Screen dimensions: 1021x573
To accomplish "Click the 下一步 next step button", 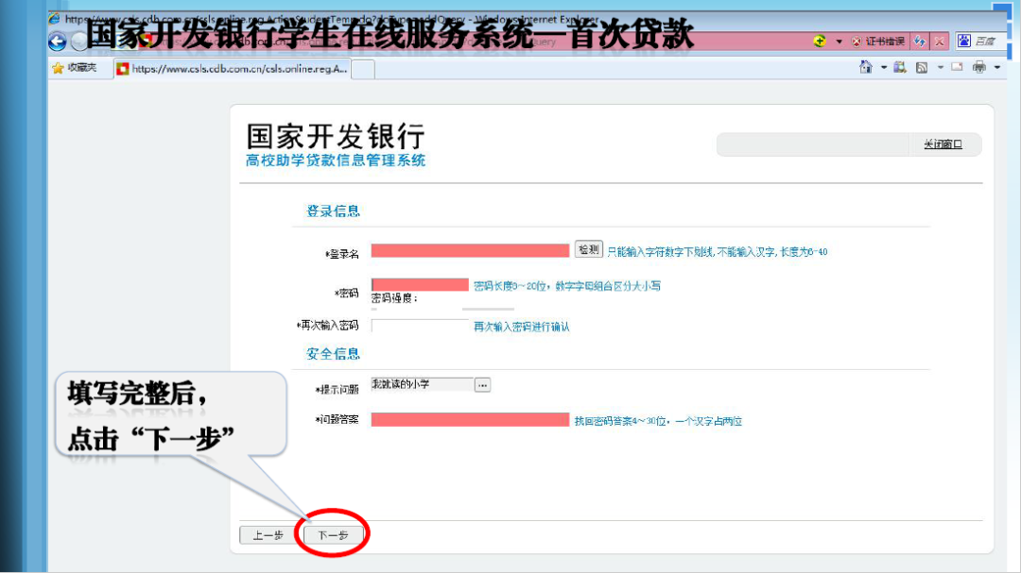I will [x=333, y=535].
